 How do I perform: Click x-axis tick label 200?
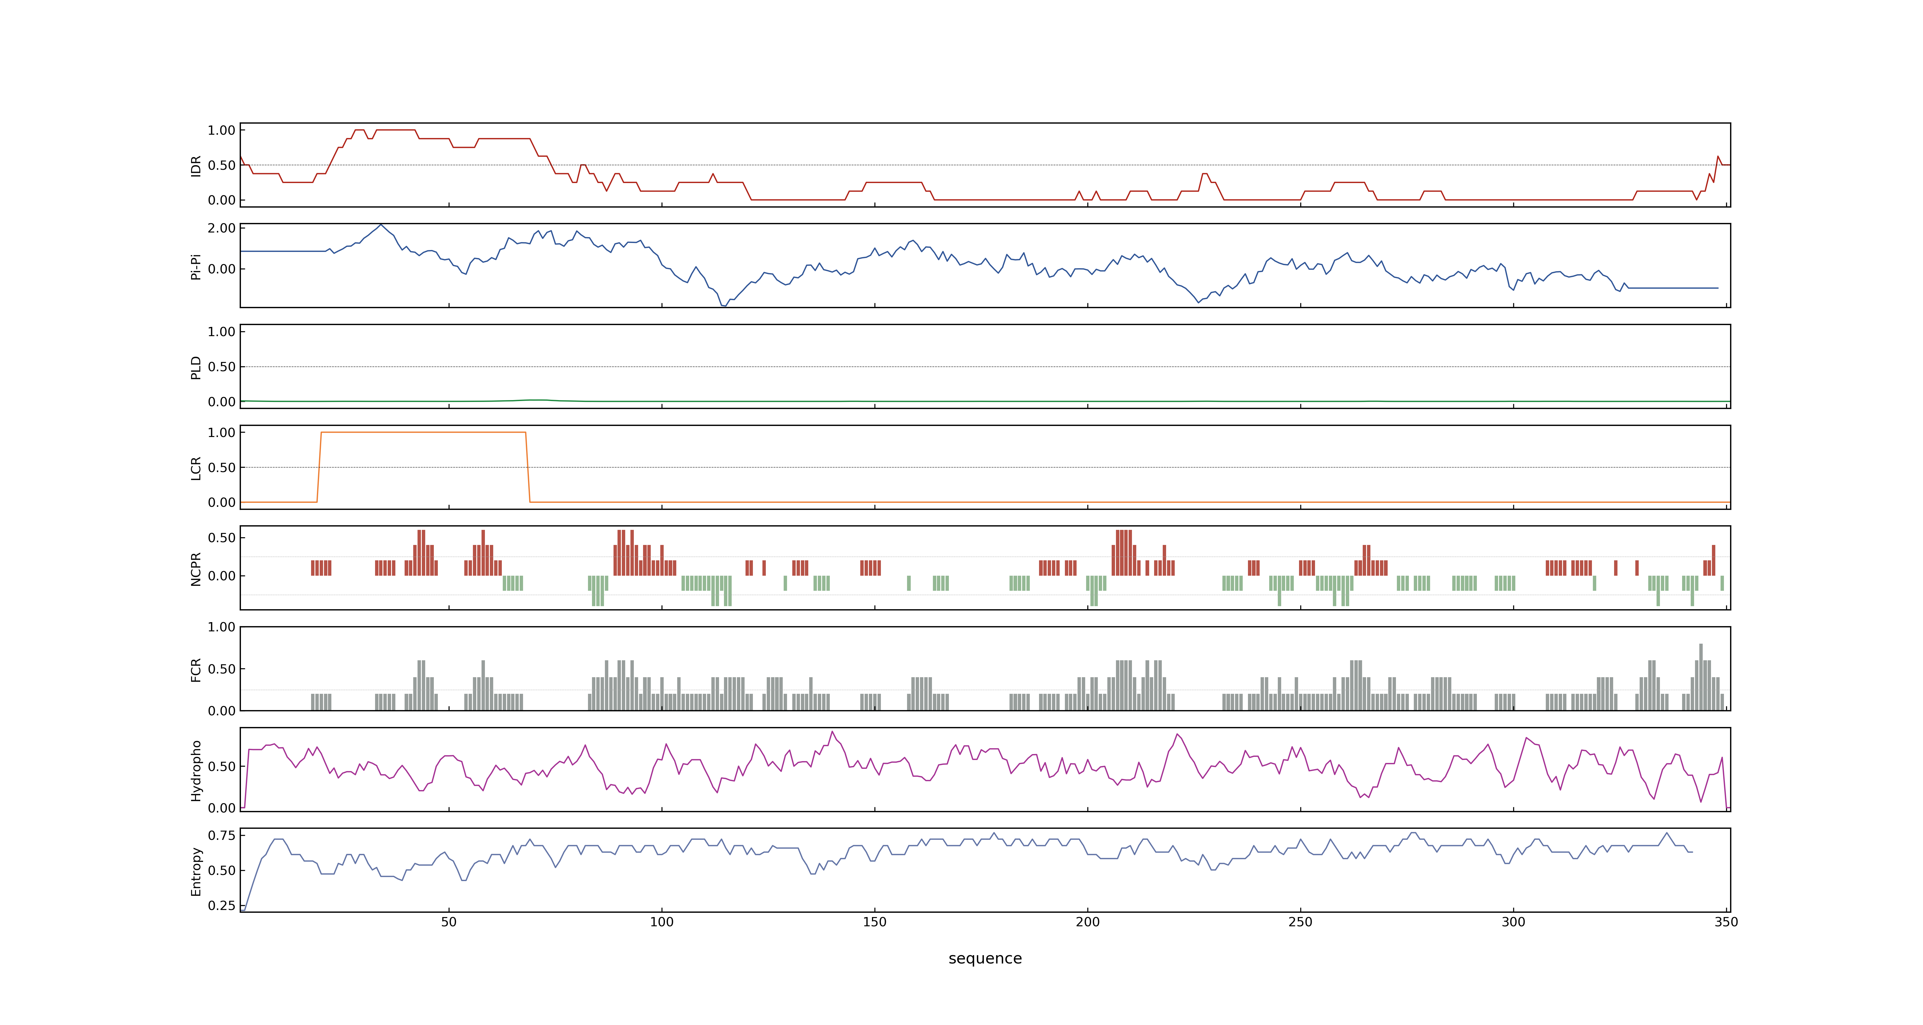click(1088, 922)
